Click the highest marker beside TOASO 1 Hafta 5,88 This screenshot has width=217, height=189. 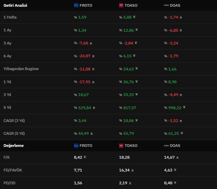134,17
